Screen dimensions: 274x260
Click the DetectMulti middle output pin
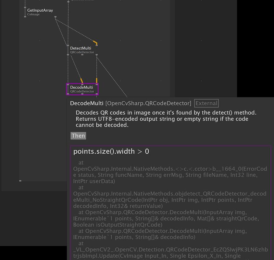click(x=82, y=55)
